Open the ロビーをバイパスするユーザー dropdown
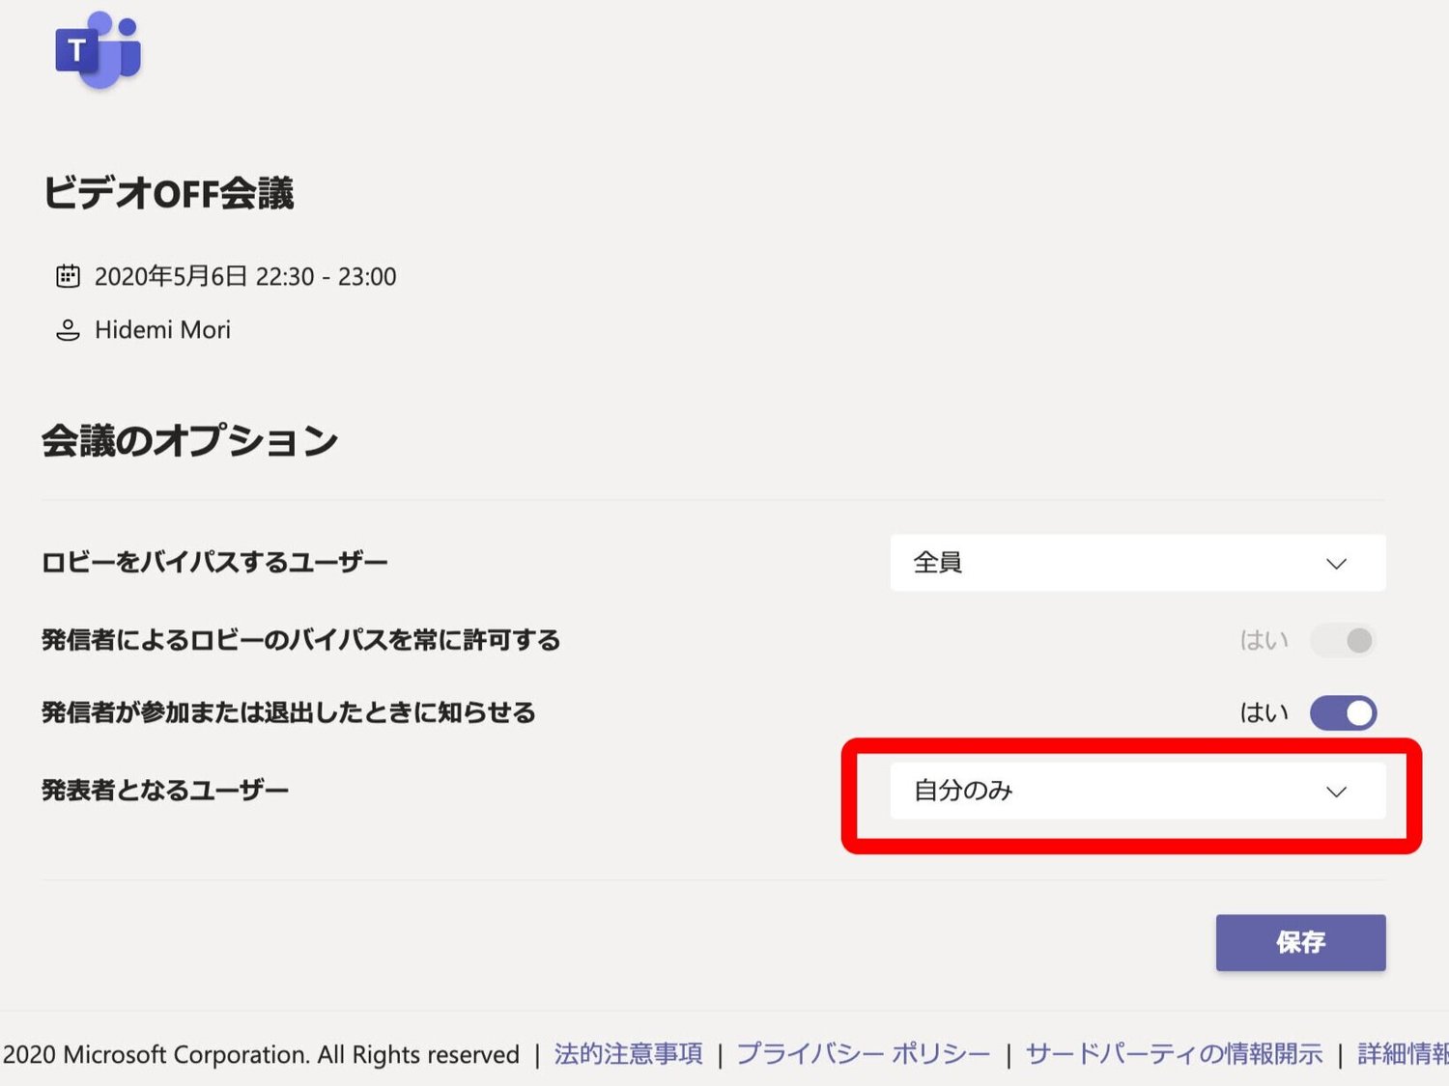 (1136, 563)
